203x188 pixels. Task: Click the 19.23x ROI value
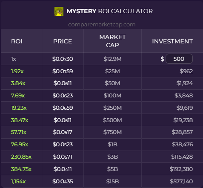tap(19, 108)
